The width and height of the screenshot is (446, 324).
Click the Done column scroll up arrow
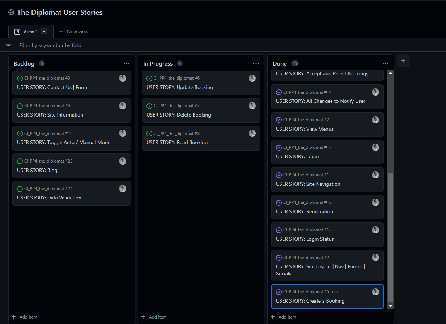click(x=390, y=73)
